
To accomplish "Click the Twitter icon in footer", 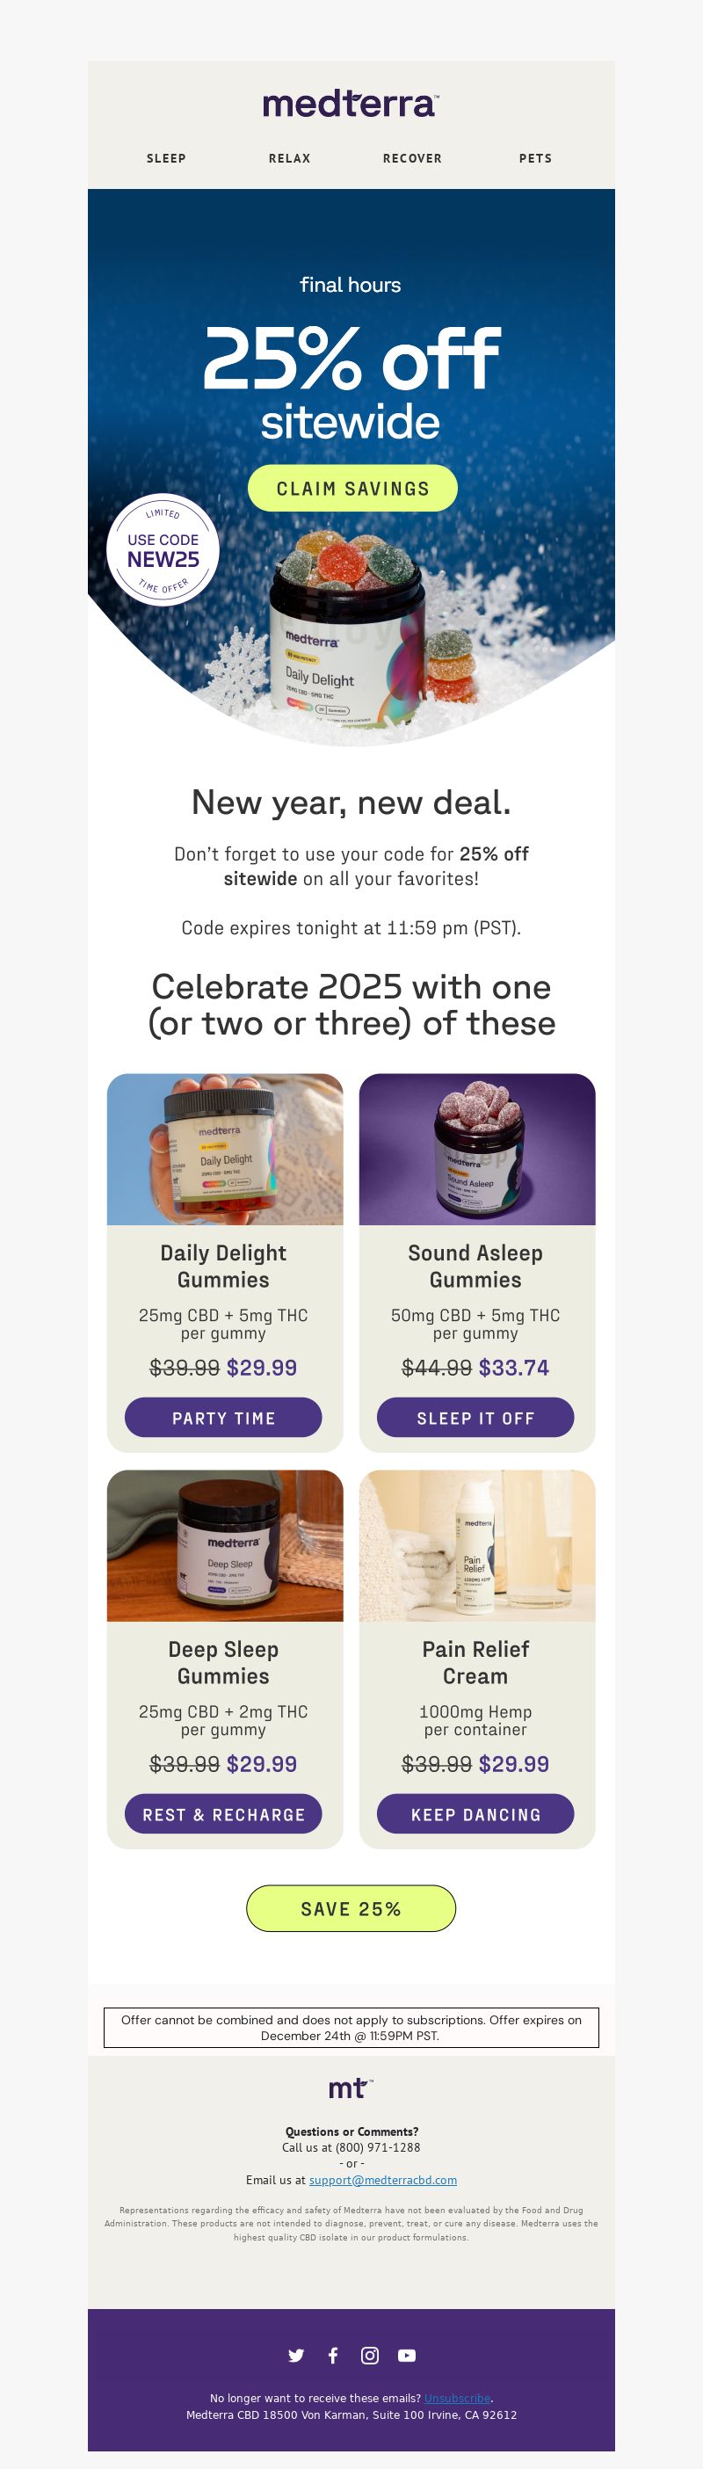I will (296, 2355).
